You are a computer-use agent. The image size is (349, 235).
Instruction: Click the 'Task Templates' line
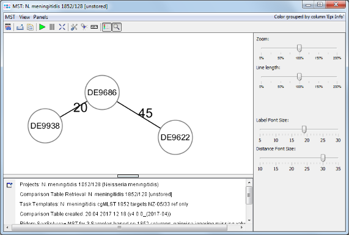coord(104,204)
